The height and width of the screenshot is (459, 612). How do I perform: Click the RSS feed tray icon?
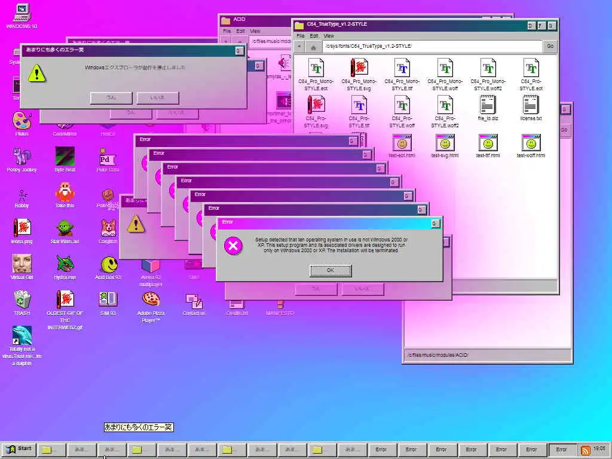tap(585, 451)
